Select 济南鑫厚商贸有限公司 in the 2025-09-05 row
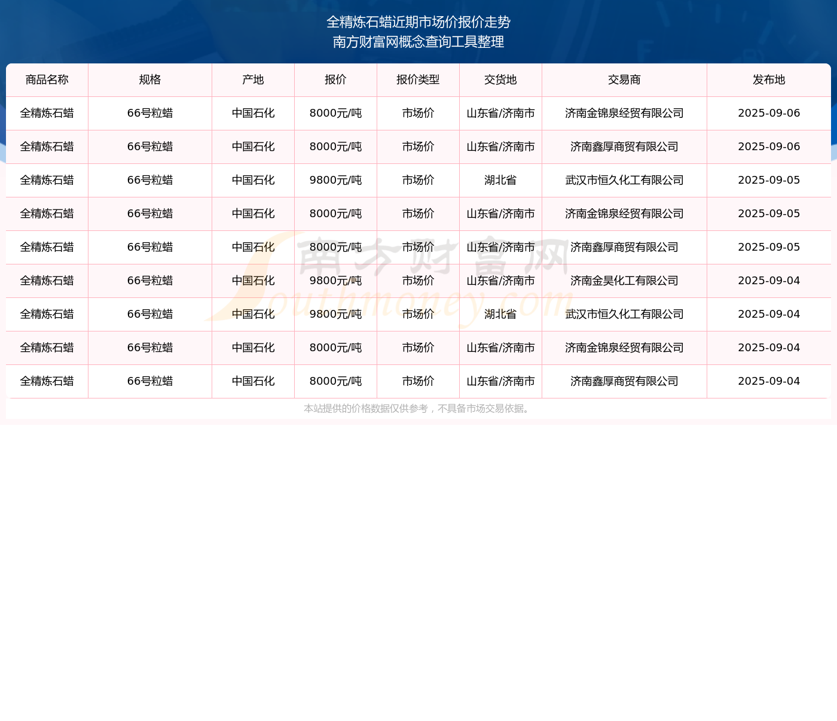This screenshot has height=721, width=837. [x=625, y=247]
